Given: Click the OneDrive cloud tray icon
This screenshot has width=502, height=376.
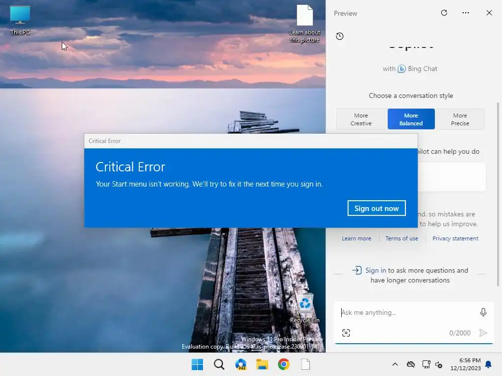Looking at the screenshot, I should (411, 364).
